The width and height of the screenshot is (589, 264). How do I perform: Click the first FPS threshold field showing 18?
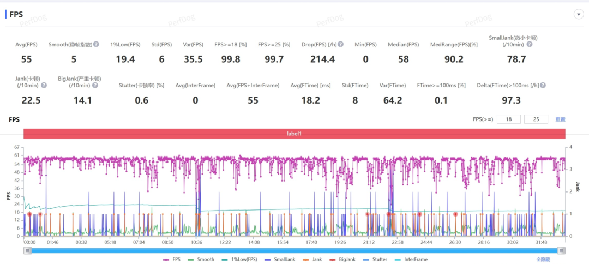pyautogui.click(x=509, y=119)
